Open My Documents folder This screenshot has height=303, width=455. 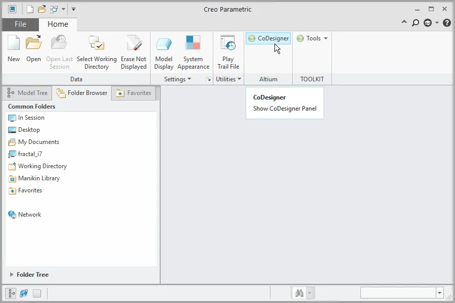[x=34, y=142]
